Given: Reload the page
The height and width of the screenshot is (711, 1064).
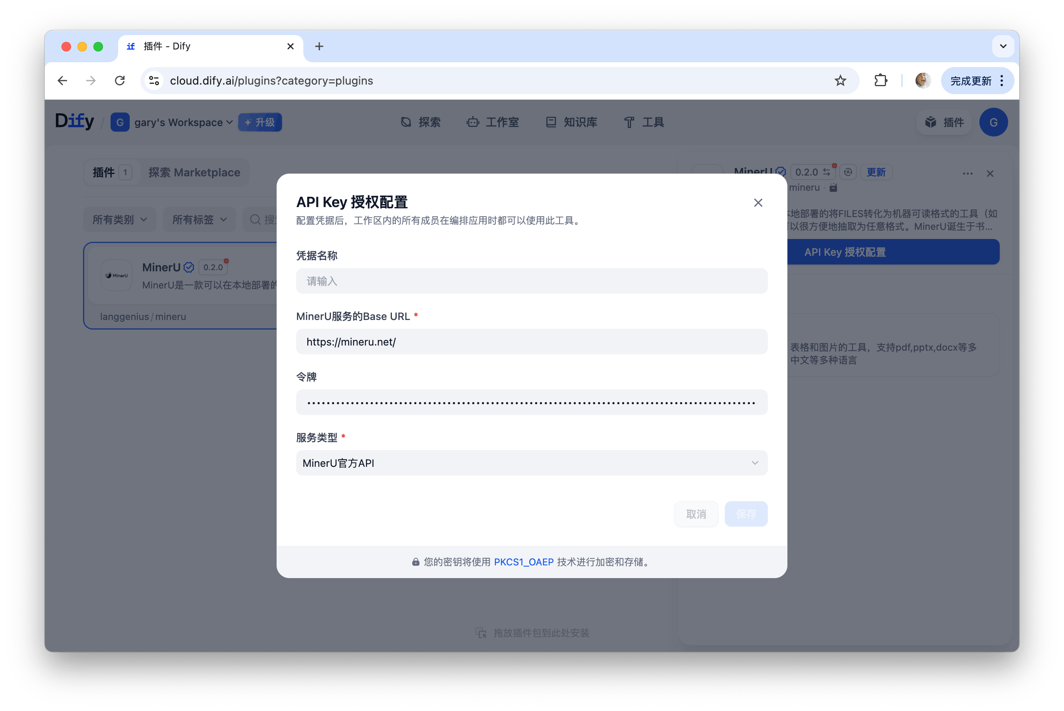Looking at the screenshot, I should click(120, 81).
